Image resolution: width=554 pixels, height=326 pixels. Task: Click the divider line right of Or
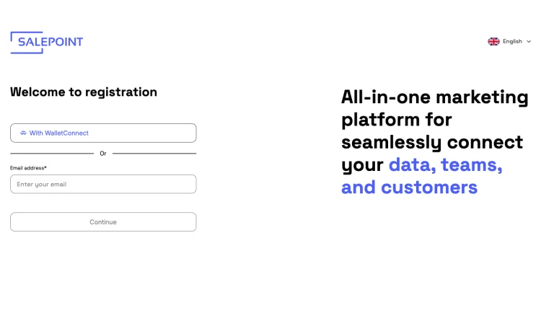click(x=154, y=154)
